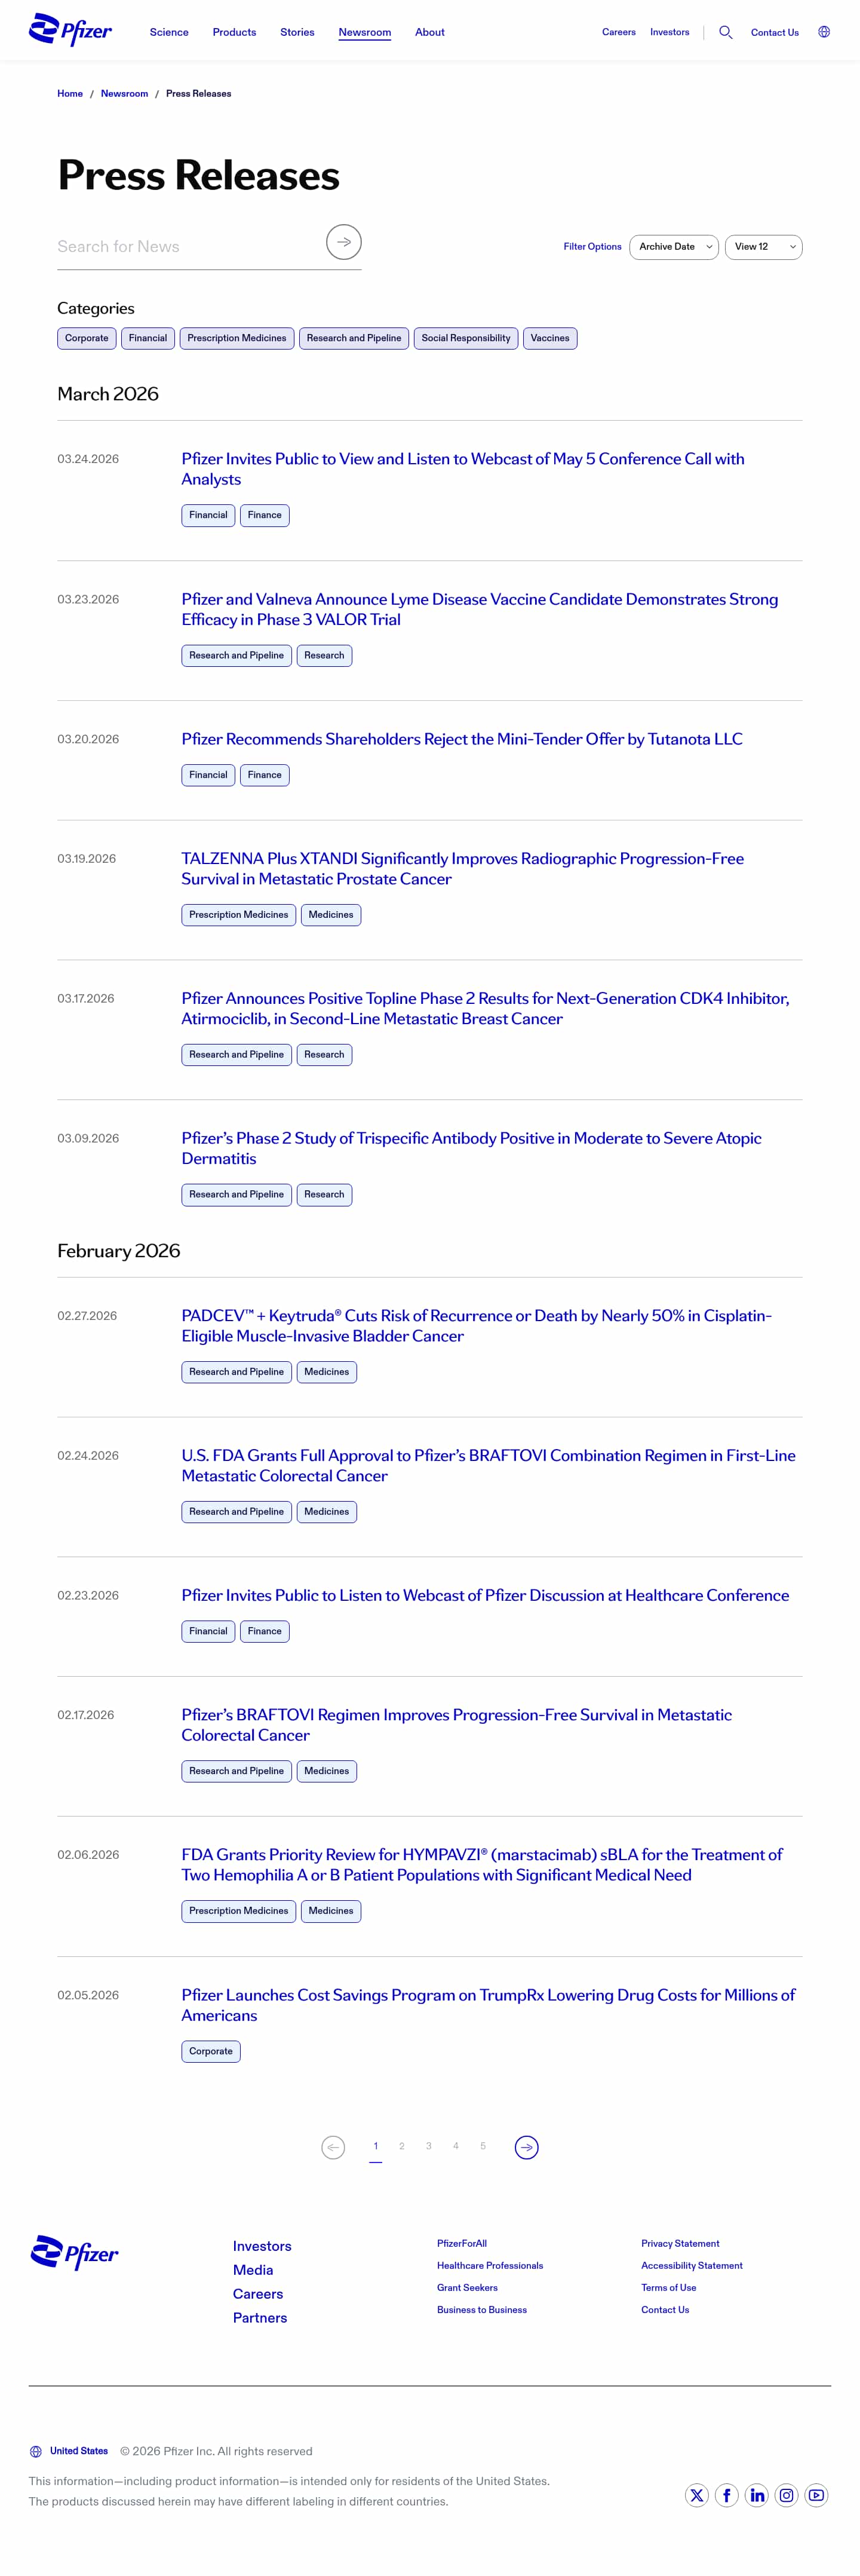The width and height of the screenshot is (860, 2576).
Task: Go to next page with arrow
Action: pos(526,2147)
